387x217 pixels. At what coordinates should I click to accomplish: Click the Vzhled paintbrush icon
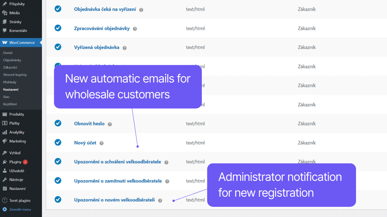[x=5, y=153]
